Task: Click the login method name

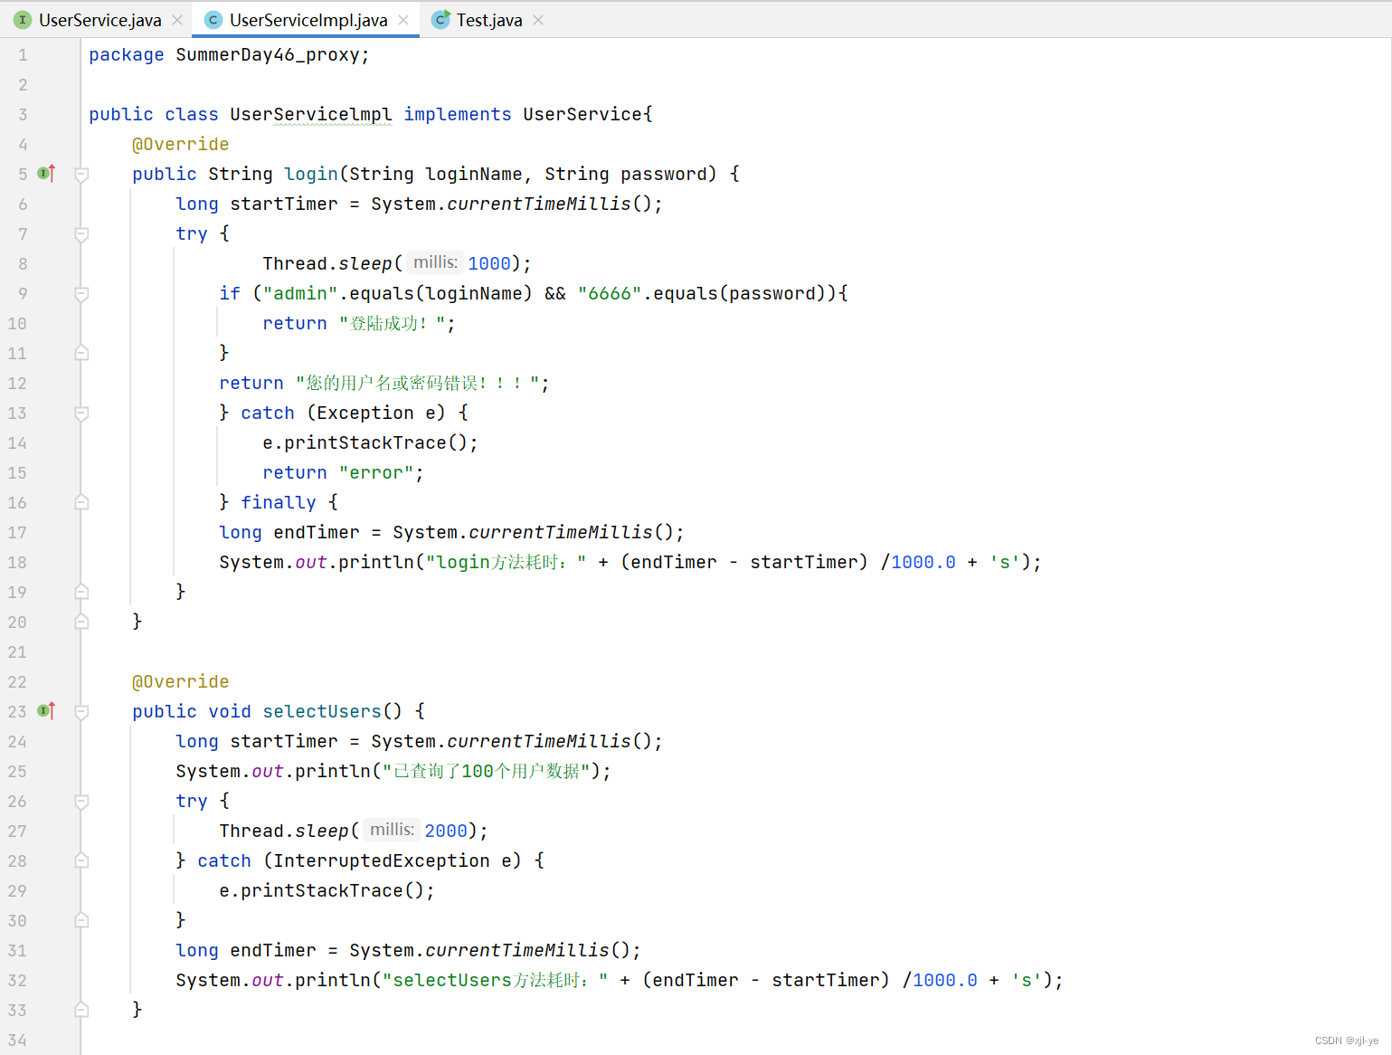Action: coord(311,174)
